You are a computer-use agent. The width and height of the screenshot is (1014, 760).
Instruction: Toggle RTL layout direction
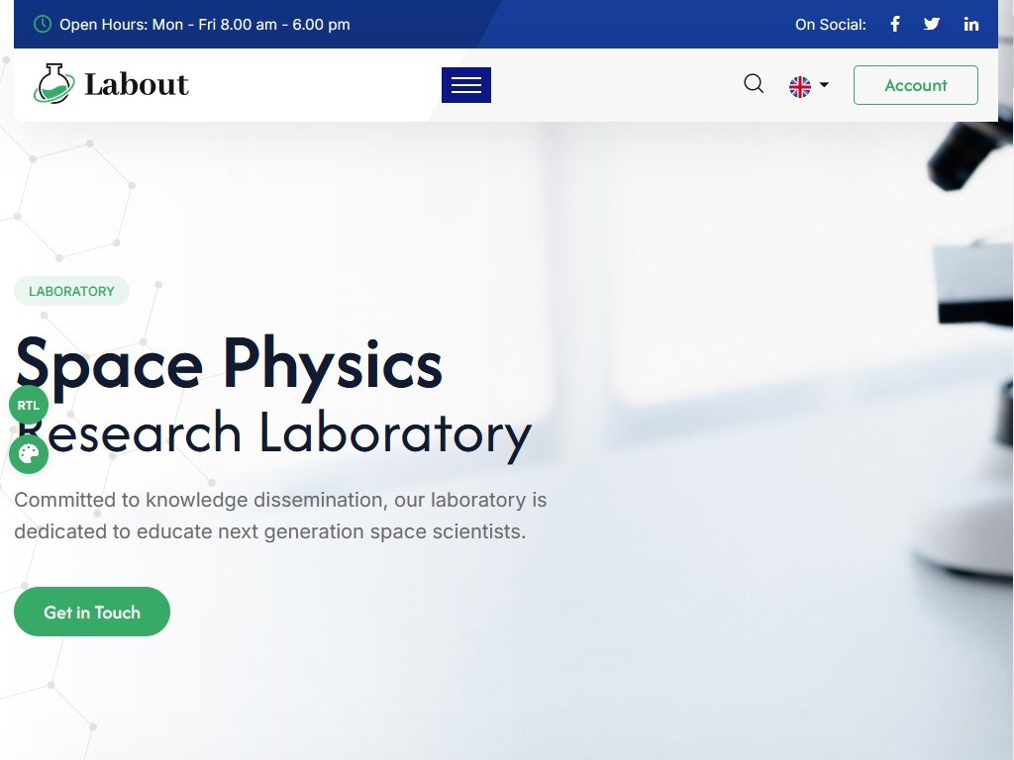(x=29, y=405)
